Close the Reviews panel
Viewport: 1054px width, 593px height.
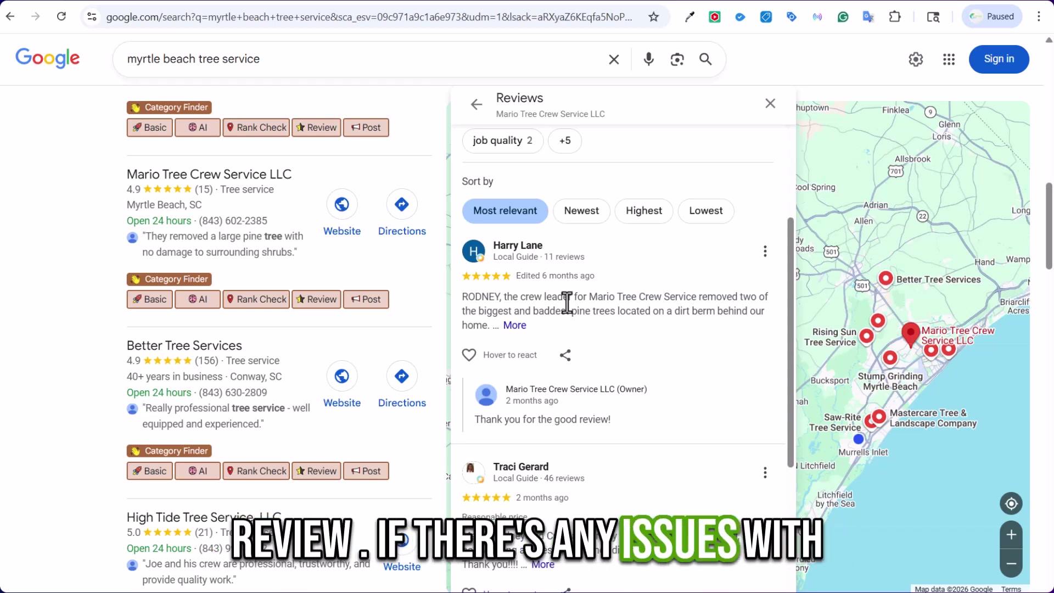click(x=770, y=103)
